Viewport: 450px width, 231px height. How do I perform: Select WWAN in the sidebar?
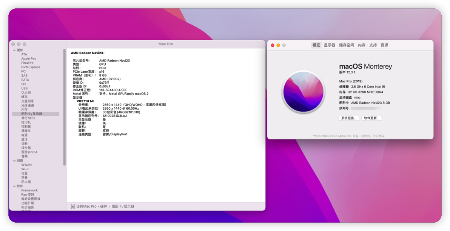click(26, 165)
